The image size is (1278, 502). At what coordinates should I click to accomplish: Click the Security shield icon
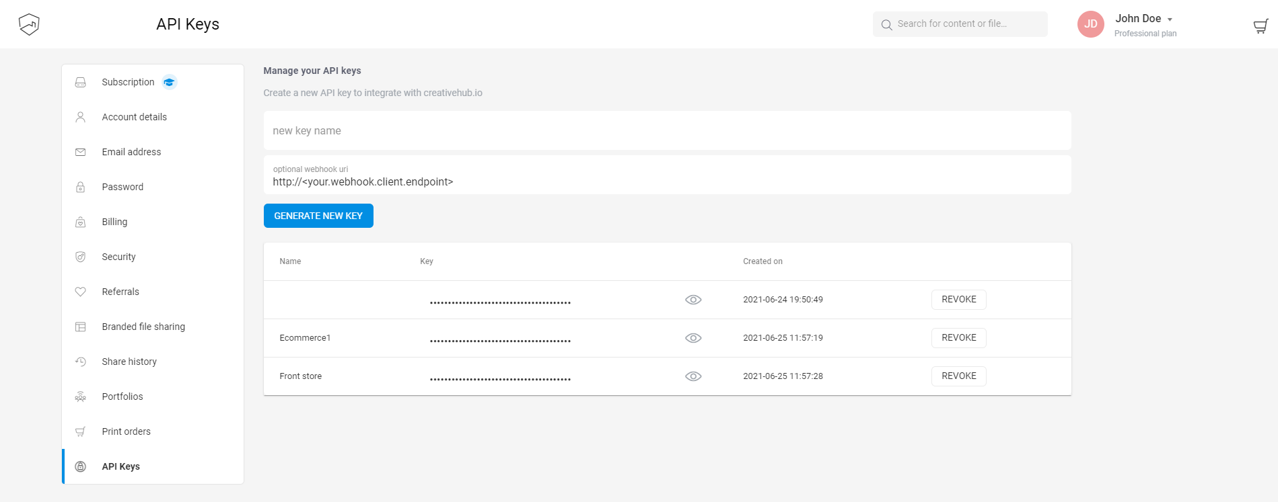coord(81,257)
